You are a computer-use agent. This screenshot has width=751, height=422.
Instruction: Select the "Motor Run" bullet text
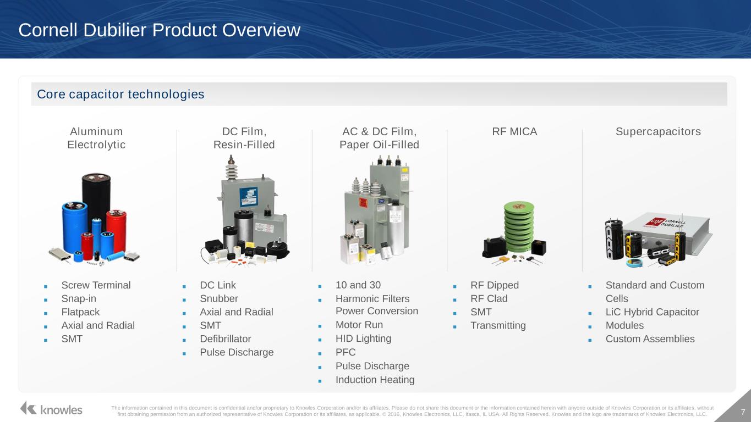(359, 325)
